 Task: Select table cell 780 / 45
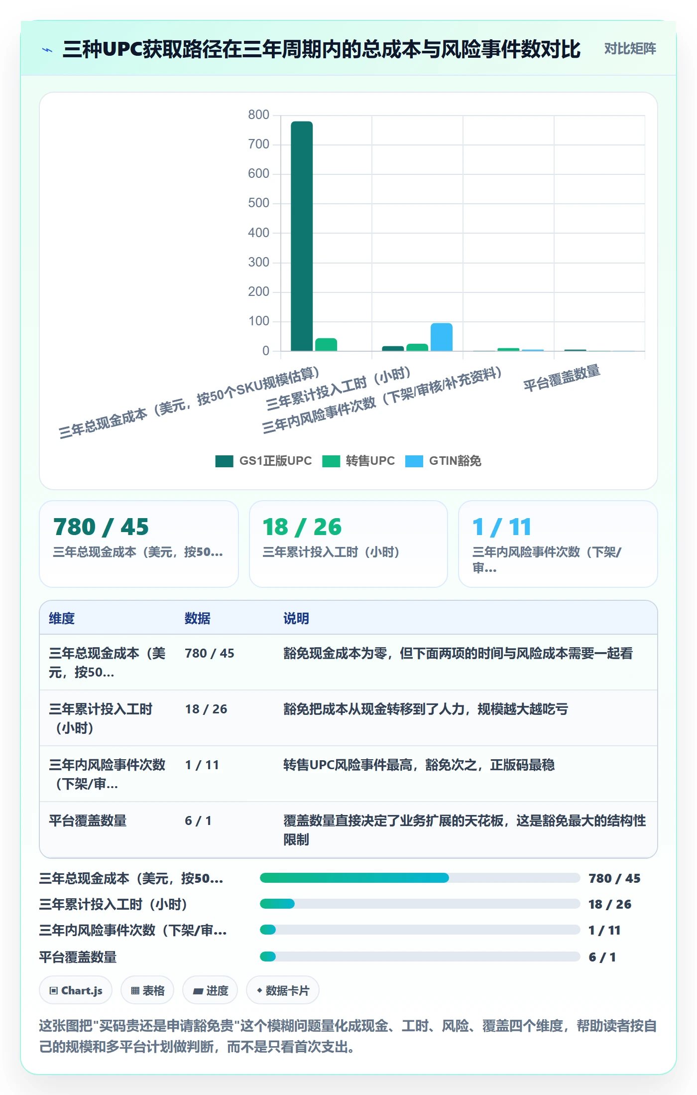[210, 653]
